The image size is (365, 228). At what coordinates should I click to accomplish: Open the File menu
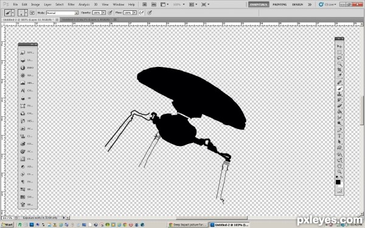[x=15, y=4]
